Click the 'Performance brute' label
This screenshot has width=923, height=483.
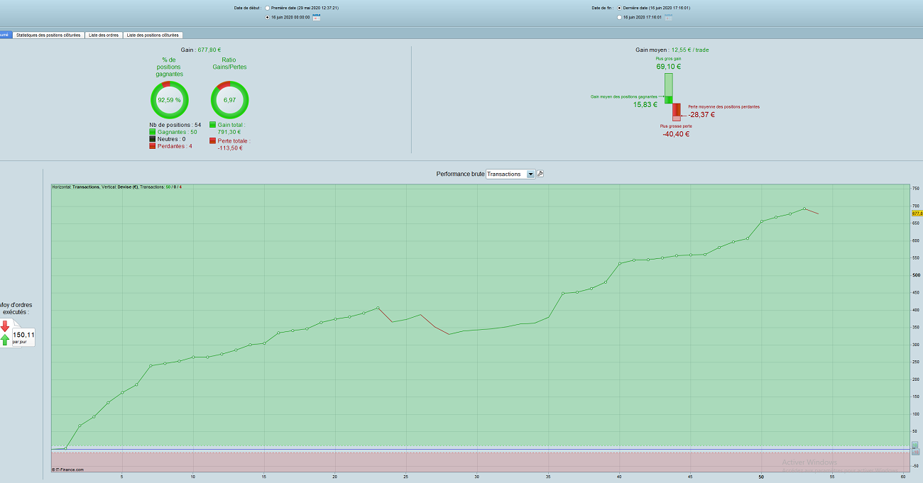click(460, 174)
